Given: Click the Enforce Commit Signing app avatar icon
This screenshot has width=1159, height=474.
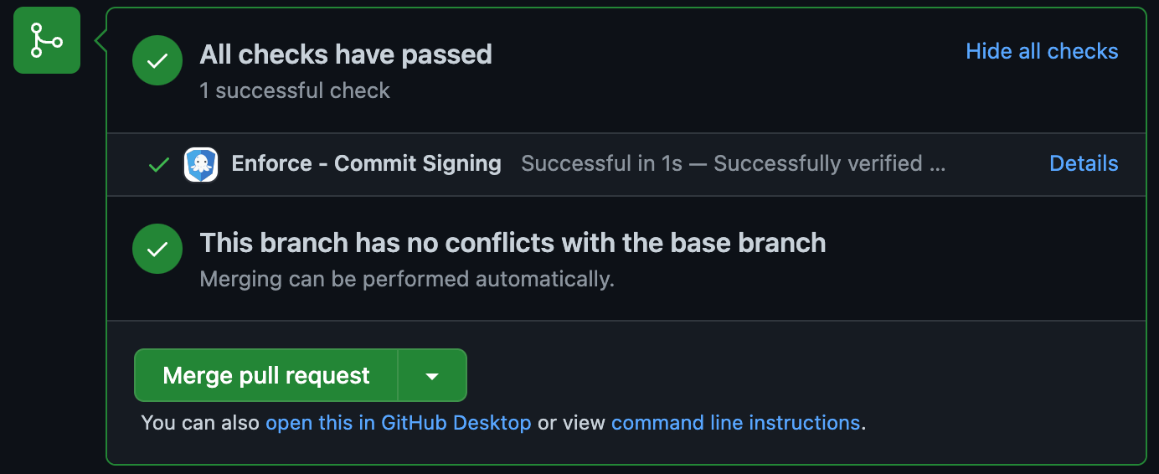Looking at the screenshot, I should [201, 165].
